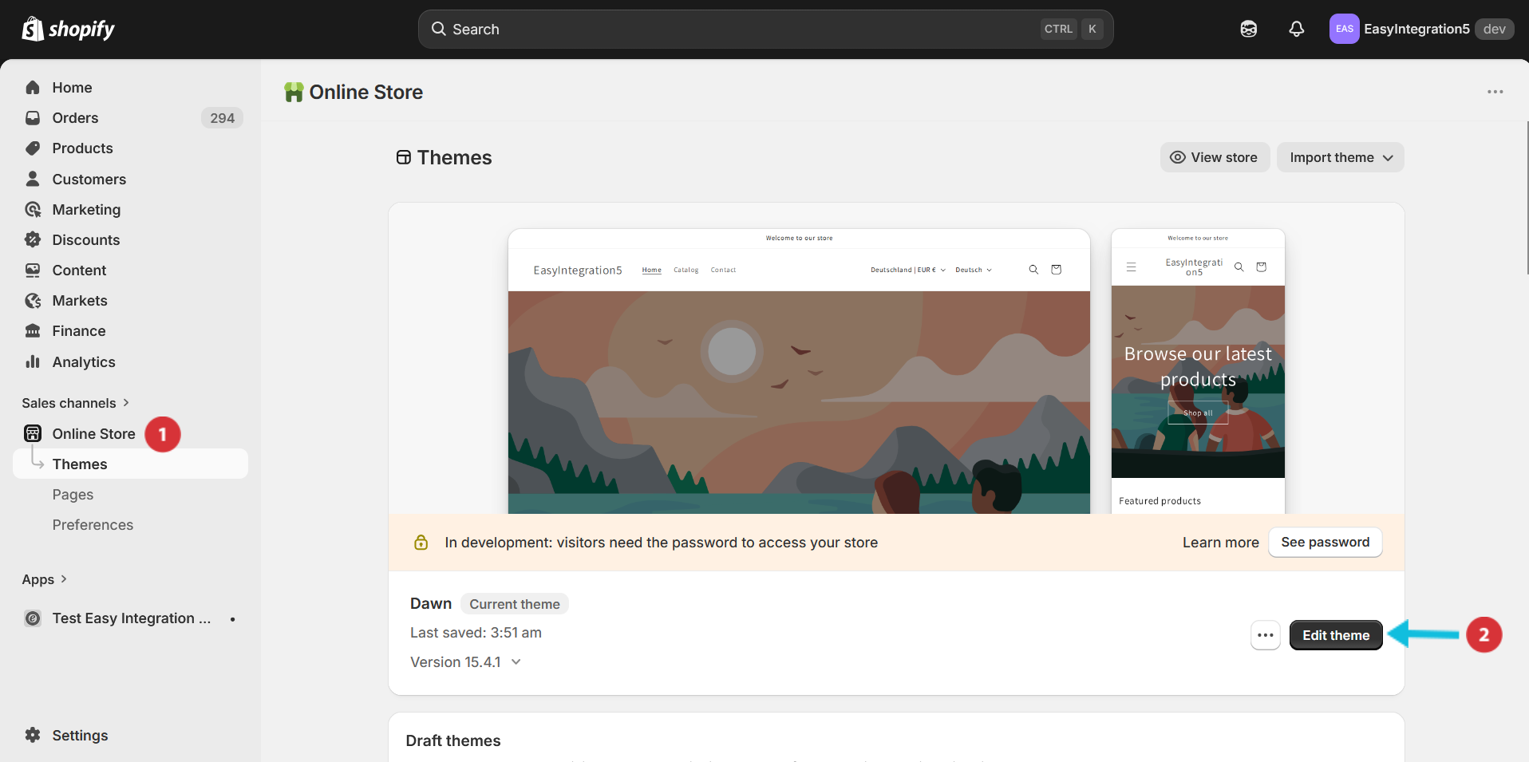Click the hamburger menu in mobile preview
This screenshot has height=762, width=1529.
click(1131, 267)
